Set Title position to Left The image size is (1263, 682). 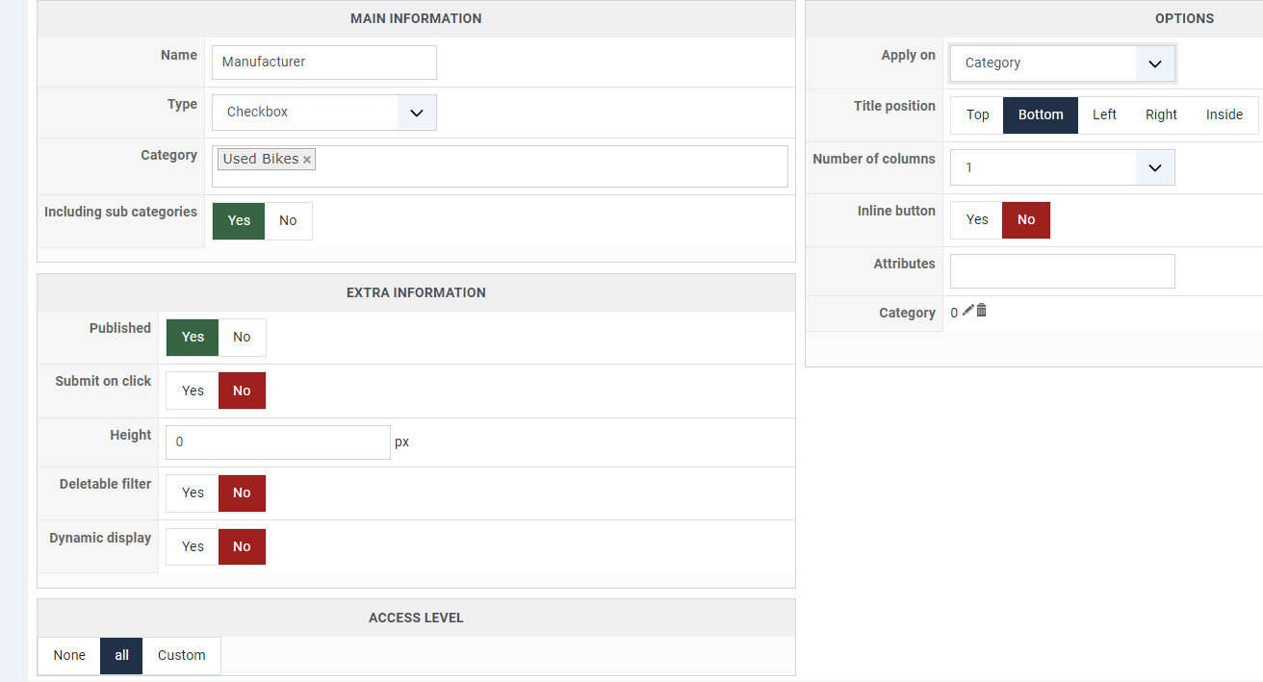pos(1104,114)
